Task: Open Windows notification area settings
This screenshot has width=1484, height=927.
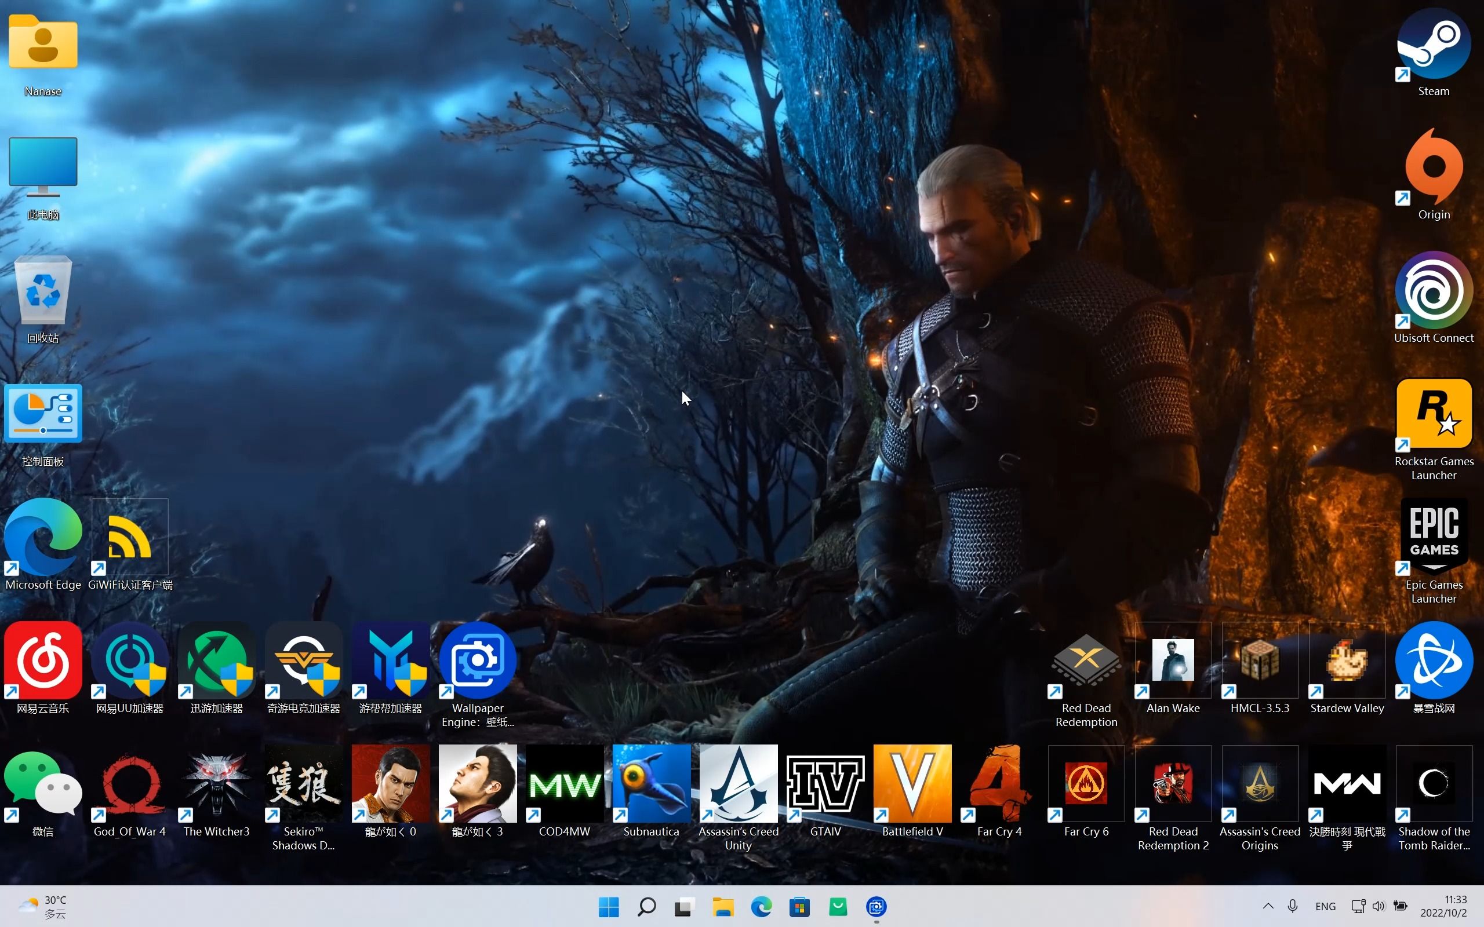Action: click(x=1266, y=907)
